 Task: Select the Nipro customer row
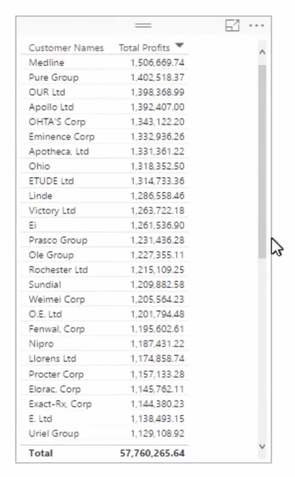click(105, 344)
